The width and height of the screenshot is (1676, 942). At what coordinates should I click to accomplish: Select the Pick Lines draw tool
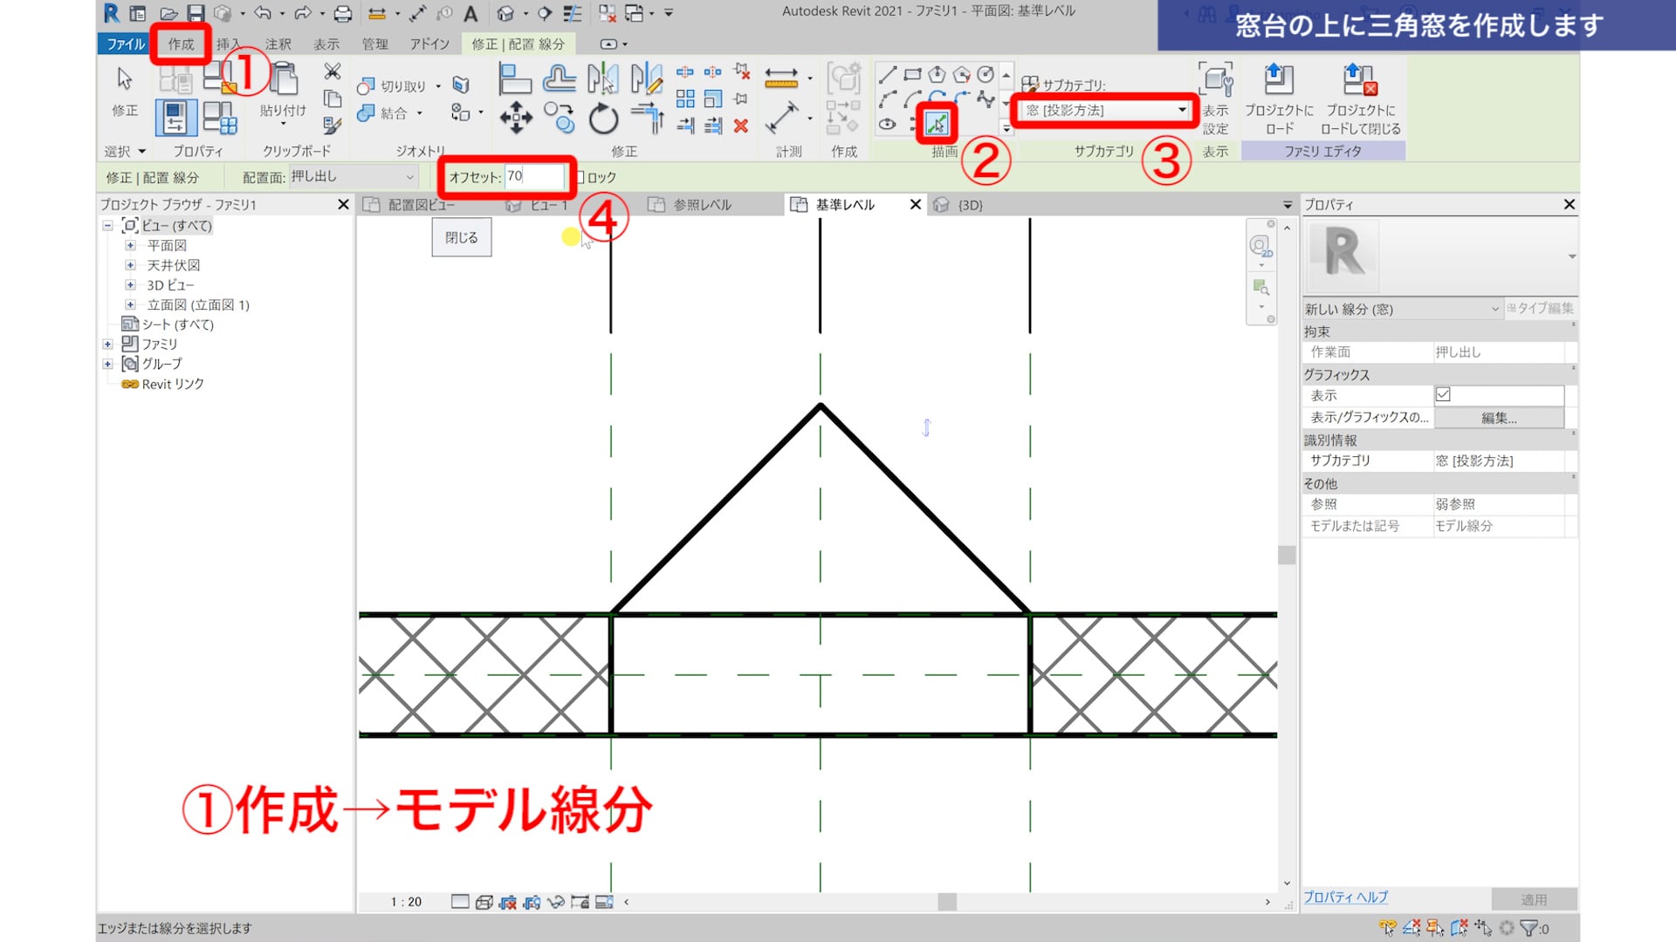936,124
